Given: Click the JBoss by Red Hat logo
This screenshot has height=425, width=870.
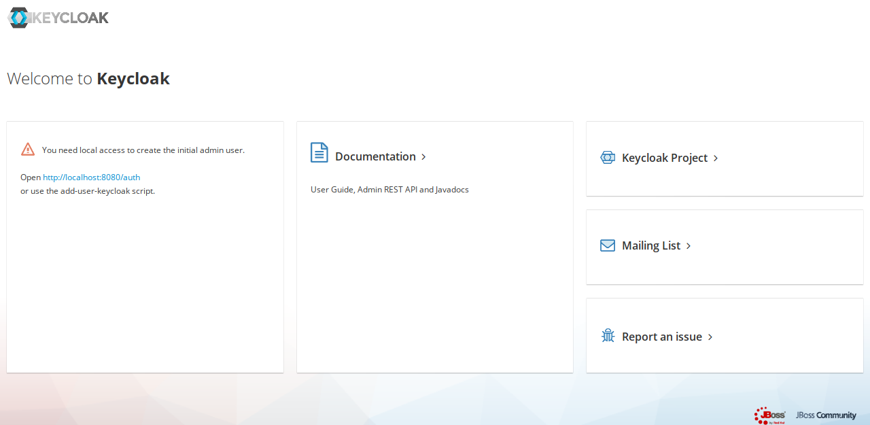Looking at the screenshot, I should (x=769, y=415).
